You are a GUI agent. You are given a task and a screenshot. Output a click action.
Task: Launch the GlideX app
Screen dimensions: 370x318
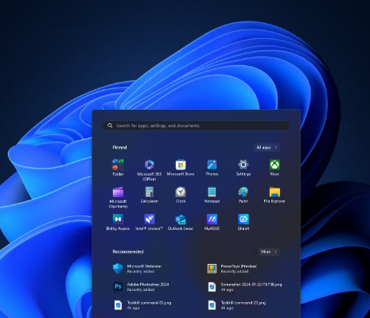(243, 219)
